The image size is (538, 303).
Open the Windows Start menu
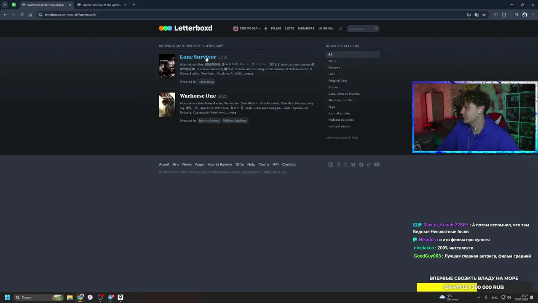point(7,298)
